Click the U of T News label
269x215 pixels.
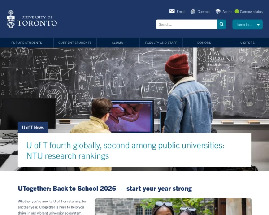pyautogui.click(x=33, y=128)
